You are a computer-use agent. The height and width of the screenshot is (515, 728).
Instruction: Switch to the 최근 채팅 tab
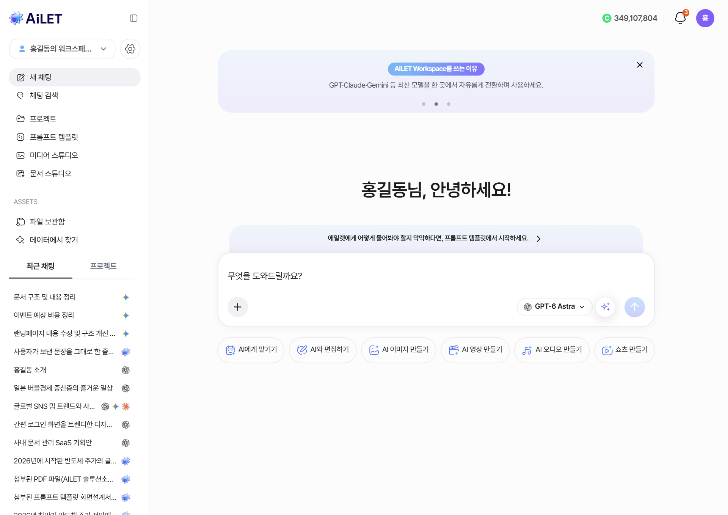coord(41,266)
